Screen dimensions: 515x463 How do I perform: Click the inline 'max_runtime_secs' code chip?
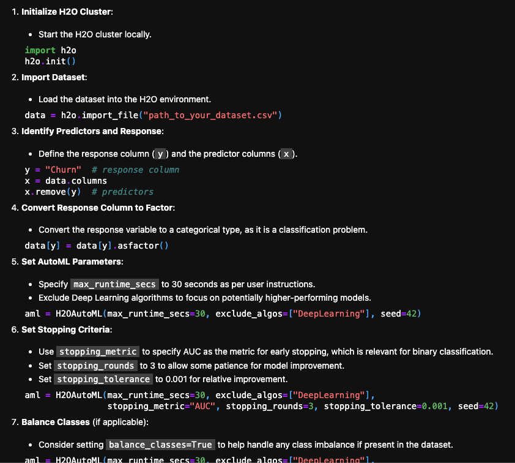tap(114, 284)
